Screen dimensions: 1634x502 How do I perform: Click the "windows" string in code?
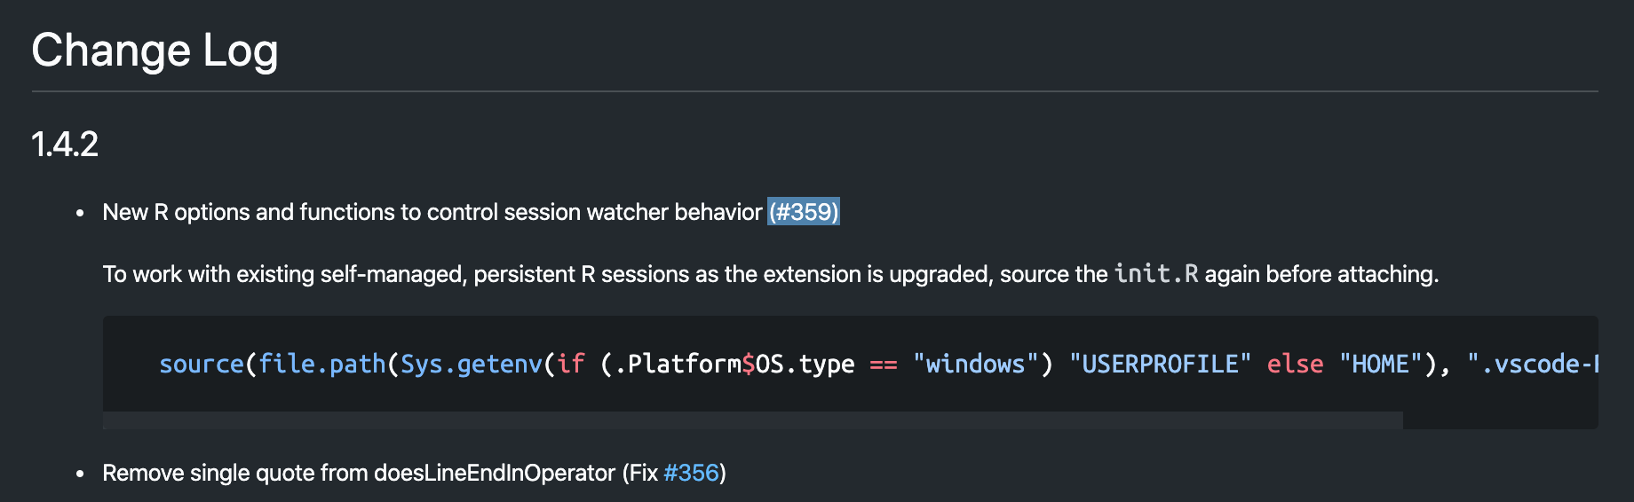(x=975, y=365)
